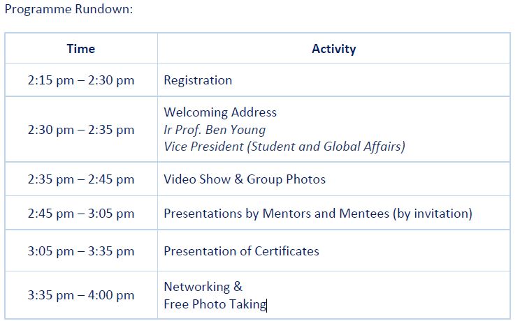
Task: Click the 'Programme Rundown:' heading text
Action: click(x=68, y=10)
